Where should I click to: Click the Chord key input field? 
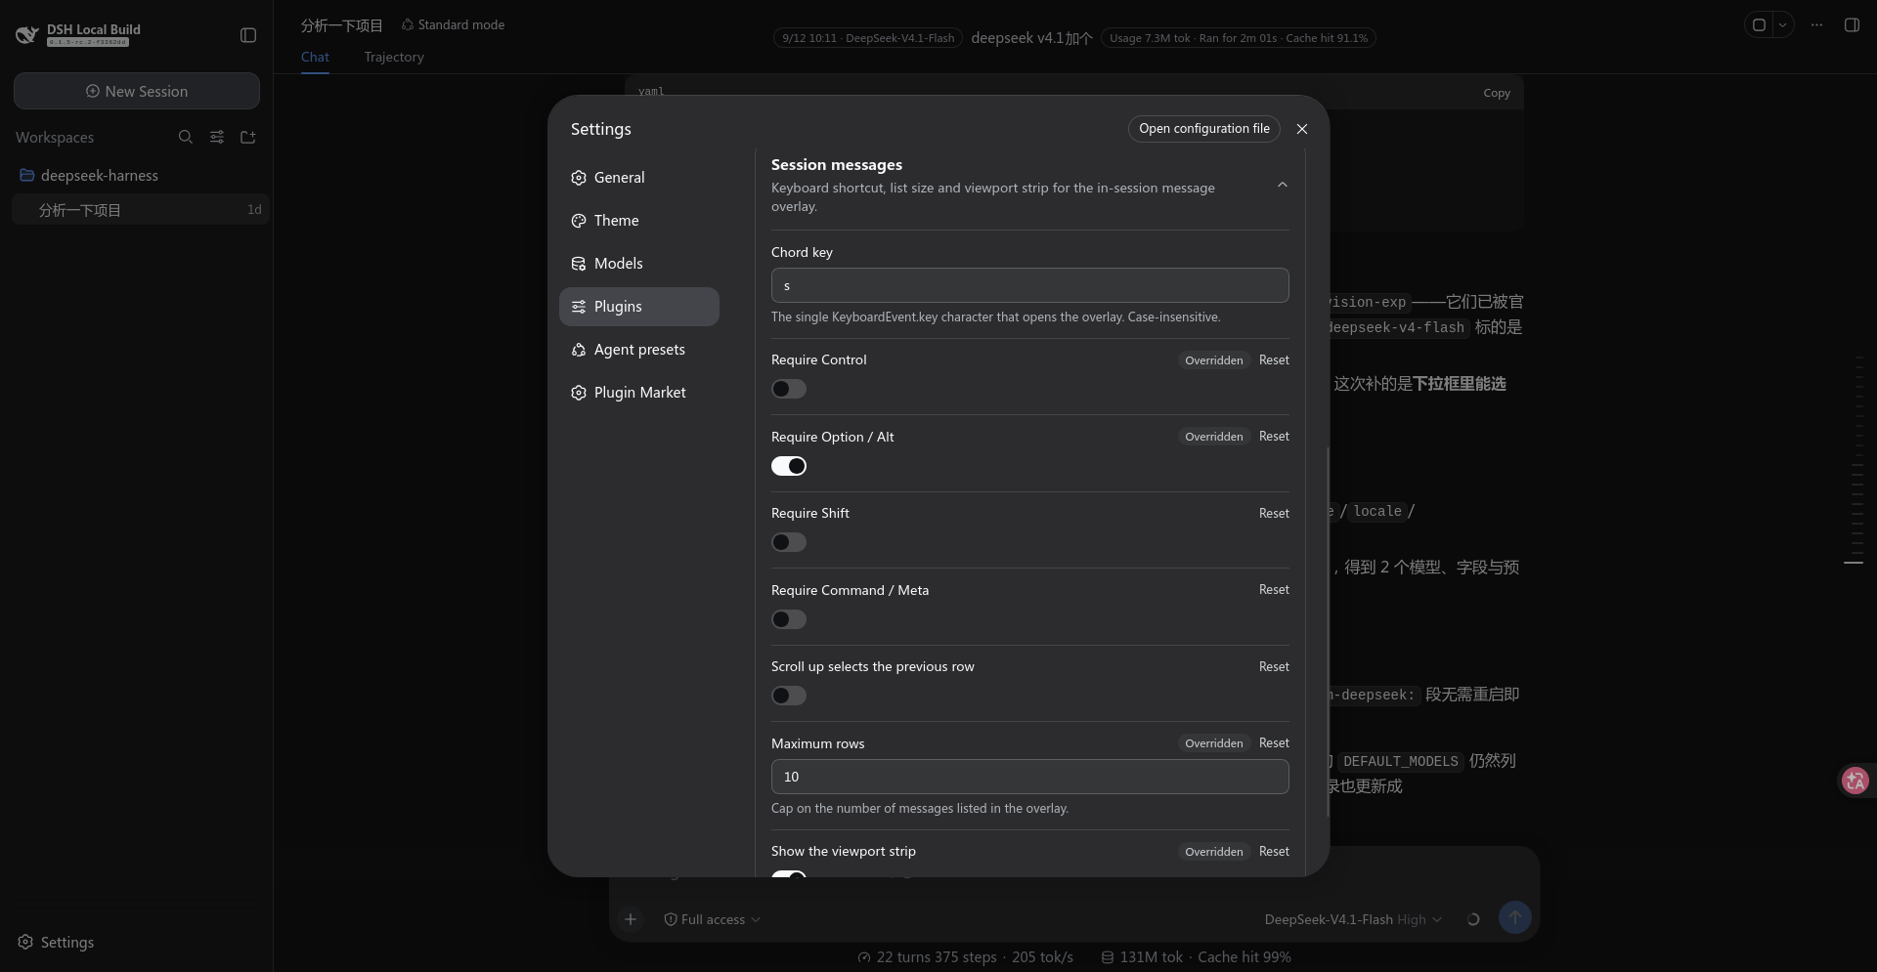point(1030,285)
